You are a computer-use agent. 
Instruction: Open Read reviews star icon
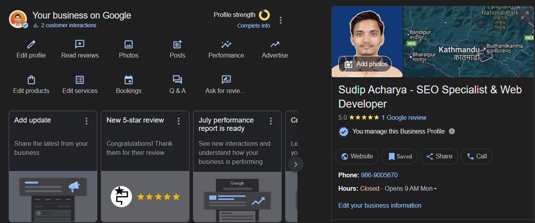tap(80, 44)
